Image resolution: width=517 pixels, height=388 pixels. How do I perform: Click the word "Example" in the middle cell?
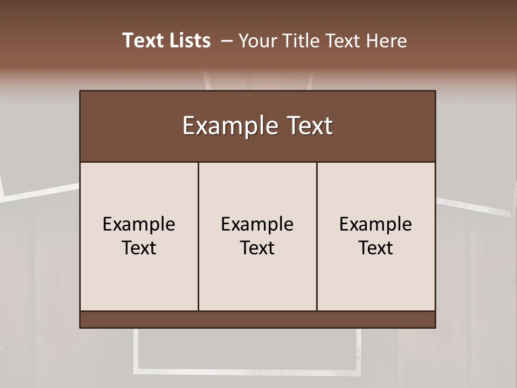pyautogui.click(x=257, y=225)
